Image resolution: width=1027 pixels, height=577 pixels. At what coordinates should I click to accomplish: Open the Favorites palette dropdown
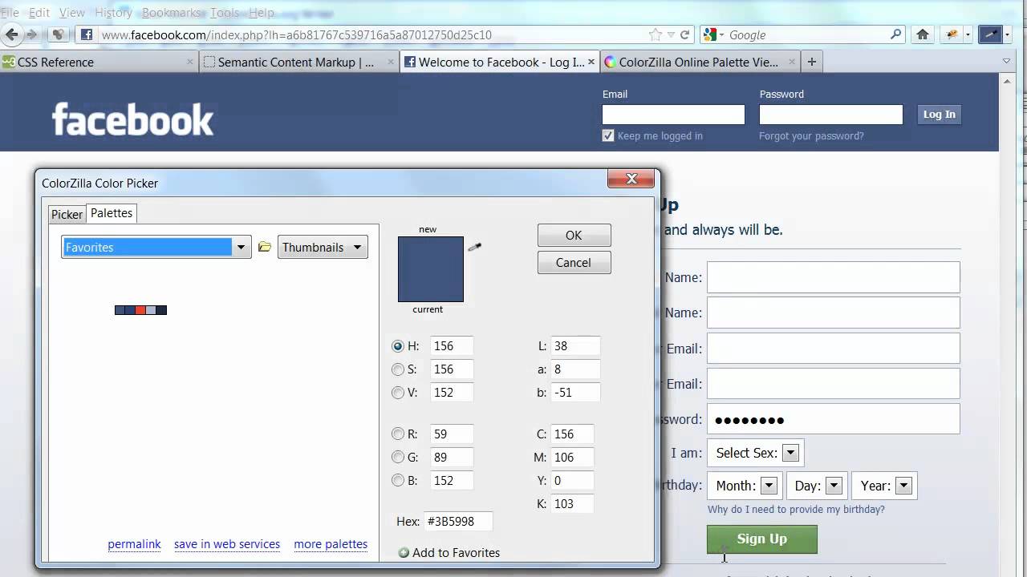tap(156, 247)
